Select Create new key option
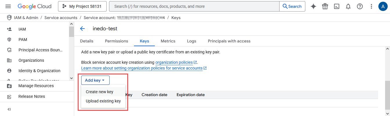Screen dimensions: 390x116 pos(99,92)
